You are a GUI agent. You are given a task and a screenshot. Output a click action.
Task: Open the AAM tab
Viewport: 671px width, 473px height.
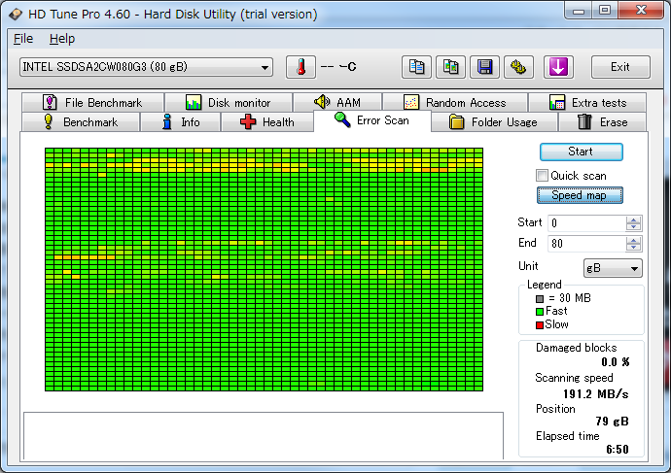tap(337, 103)
